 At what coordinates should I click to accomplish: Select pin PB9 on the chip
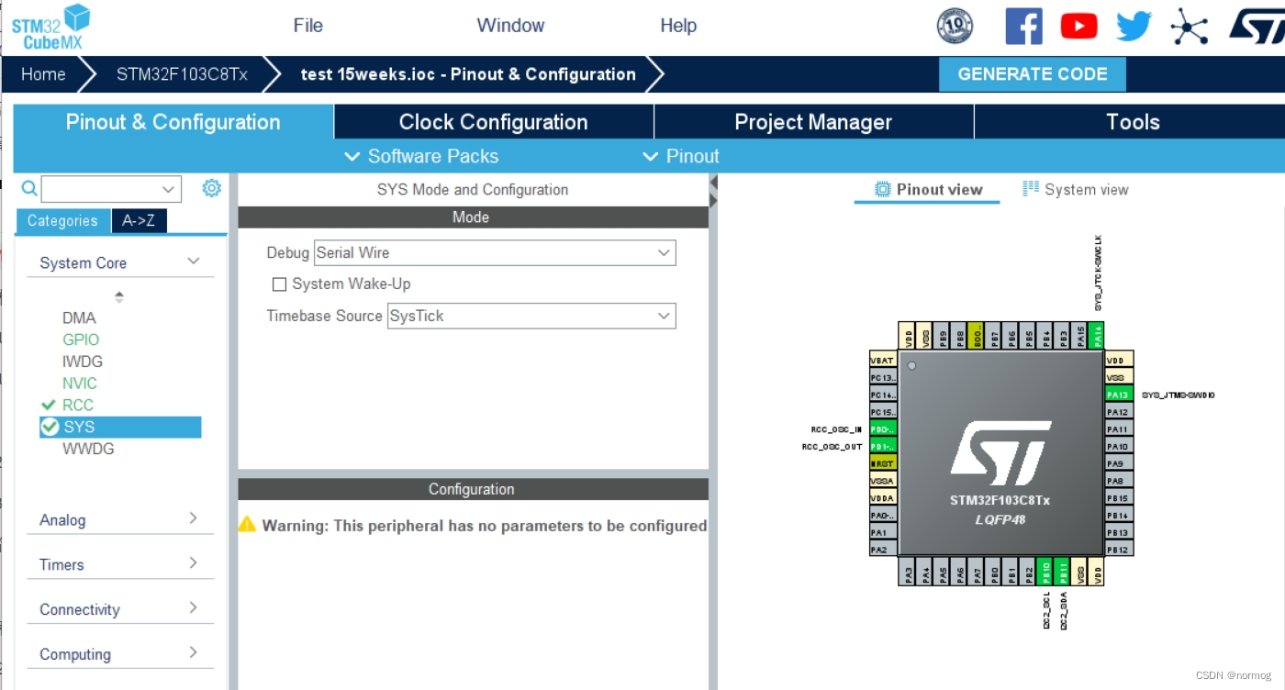[942, 335]
